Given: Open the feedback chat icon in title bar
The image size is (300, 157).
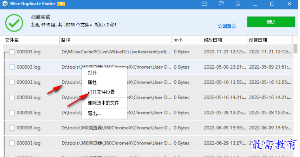Looking at the screenshot, I should pos(221,4).
